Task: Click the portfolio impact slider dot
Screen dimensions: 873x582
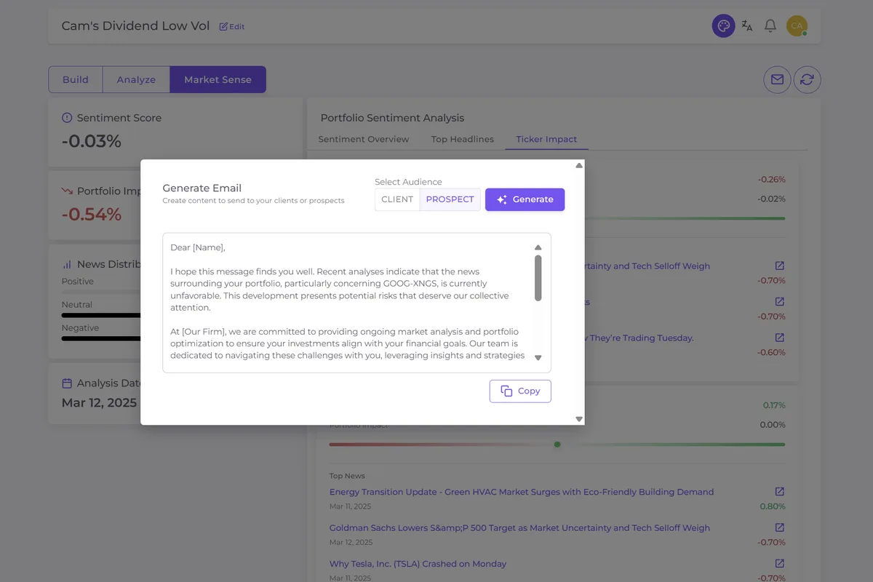Action: [557, 444]
